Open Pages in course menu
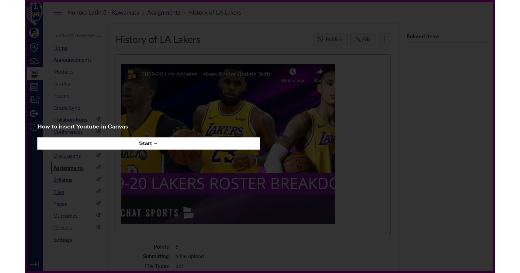The width and height of the screenshot is (520, 273). coord(60,204)
